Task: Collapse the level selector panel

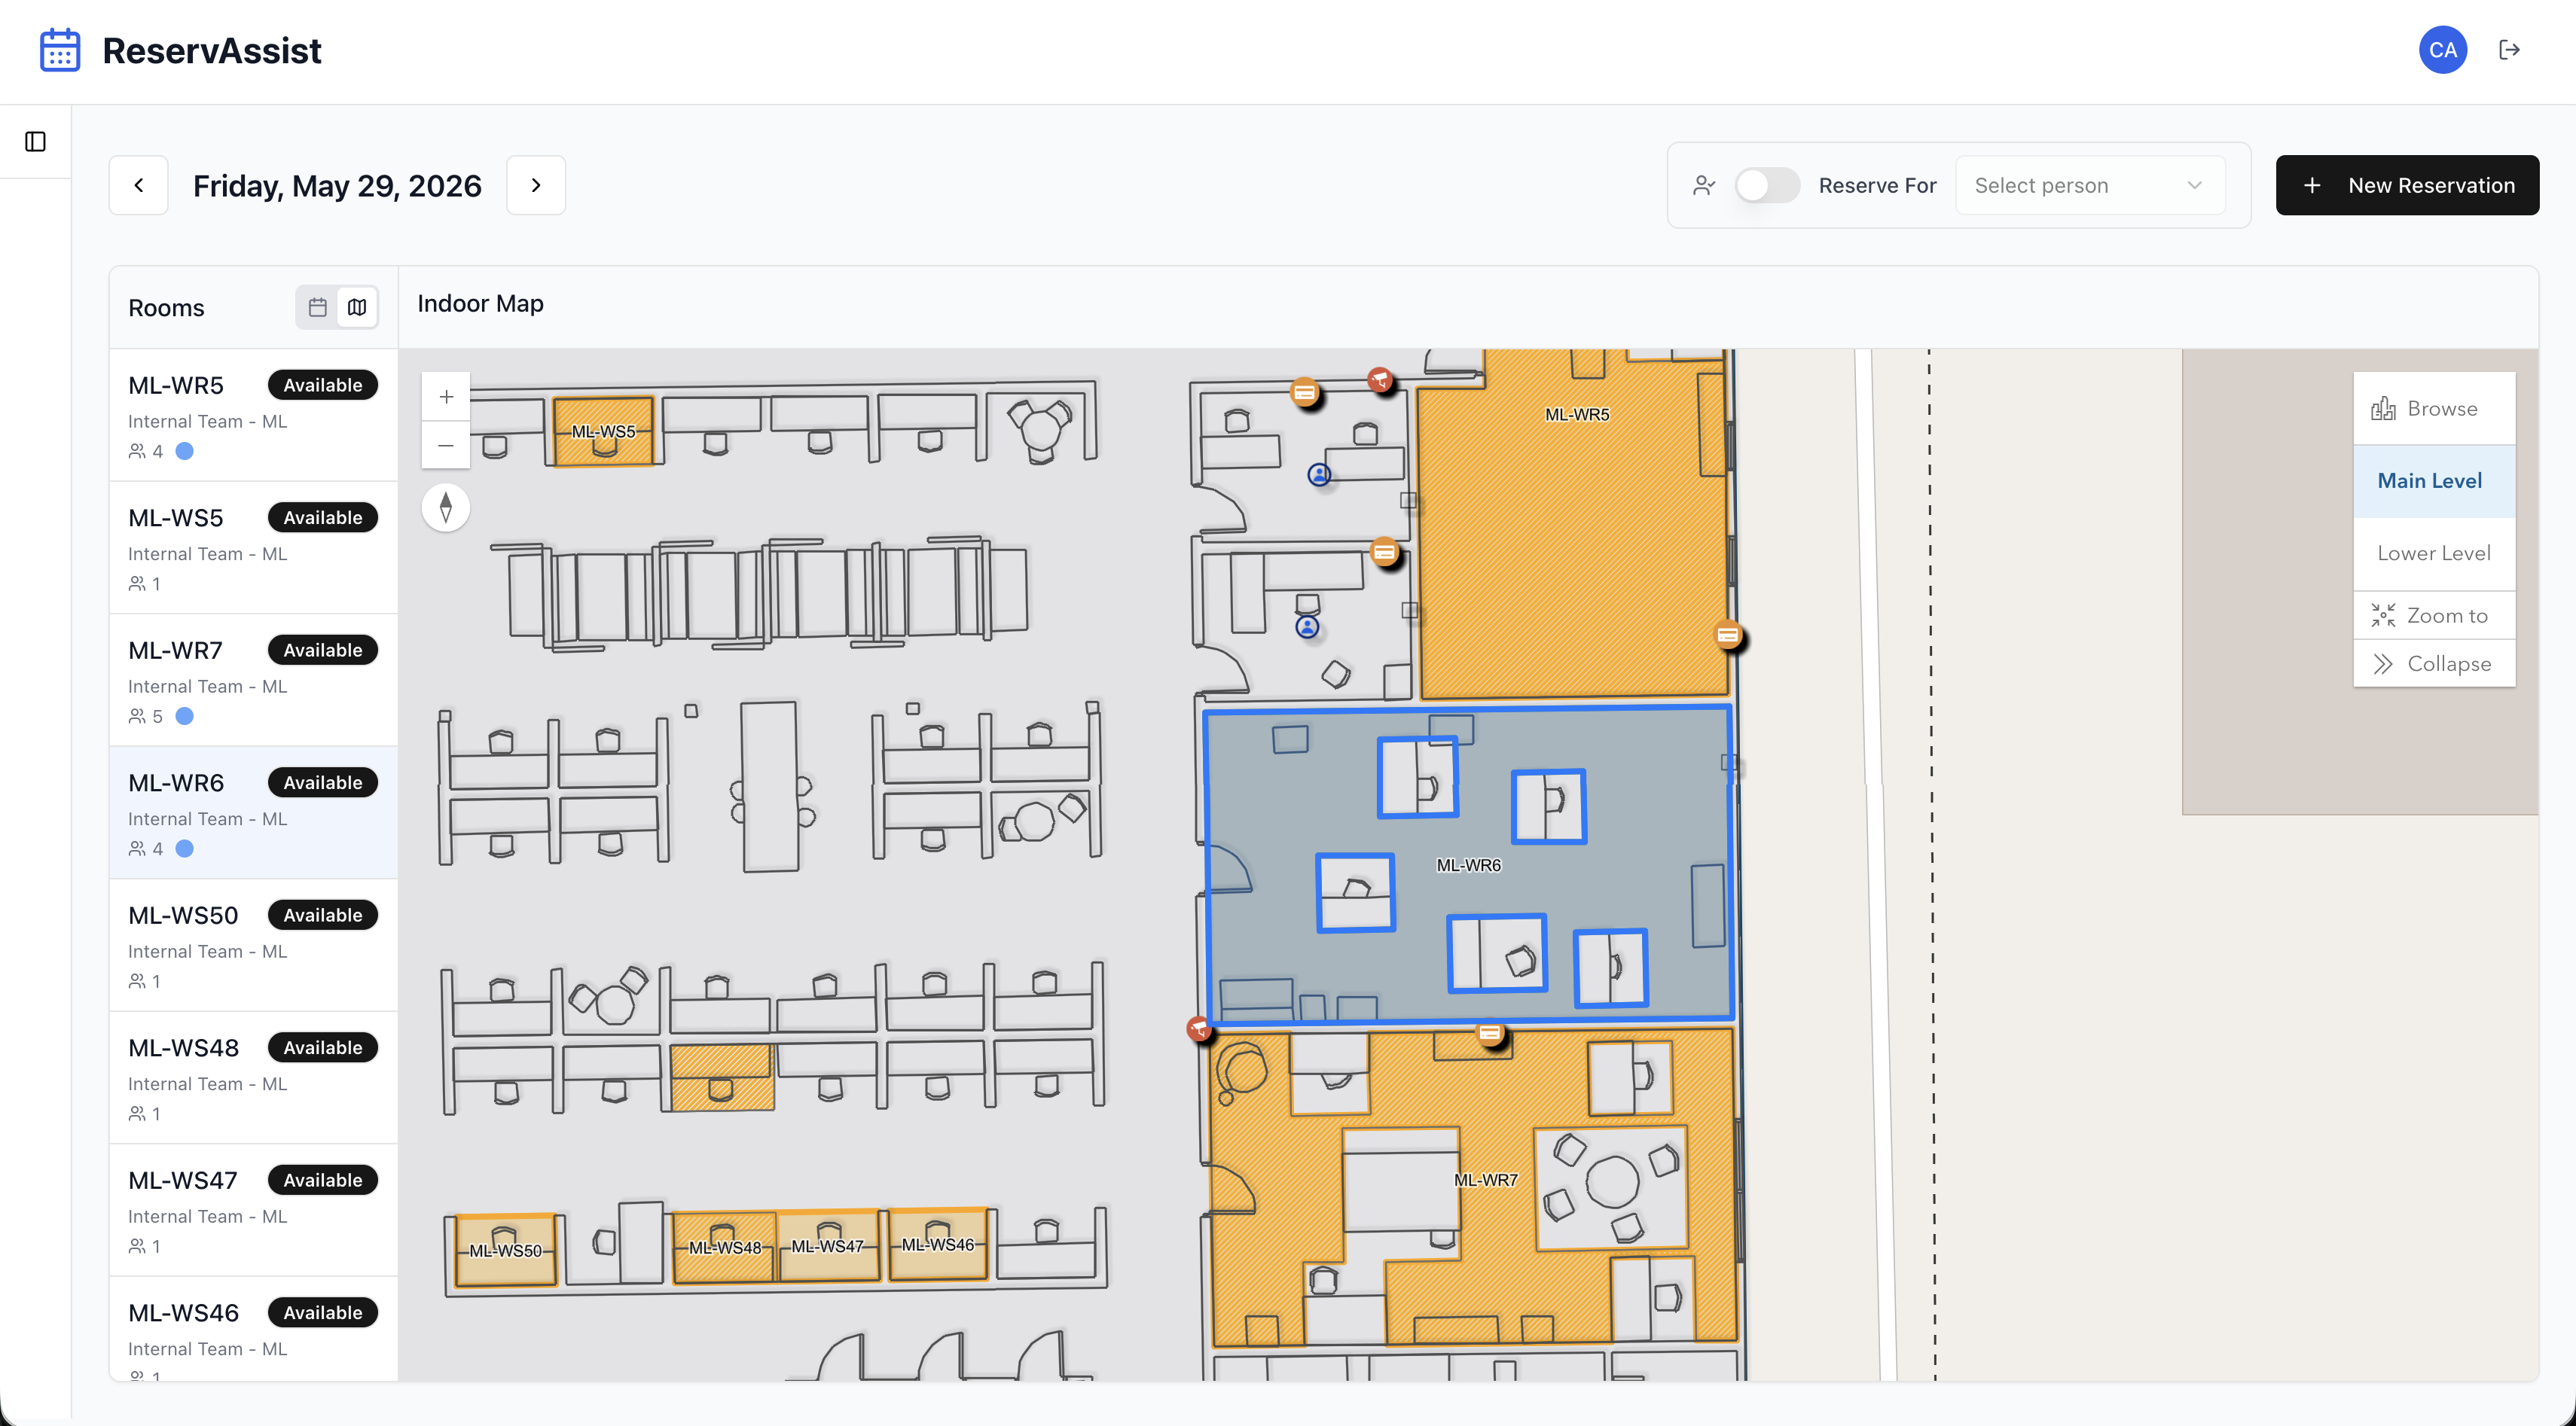Action: point(2434,663)
